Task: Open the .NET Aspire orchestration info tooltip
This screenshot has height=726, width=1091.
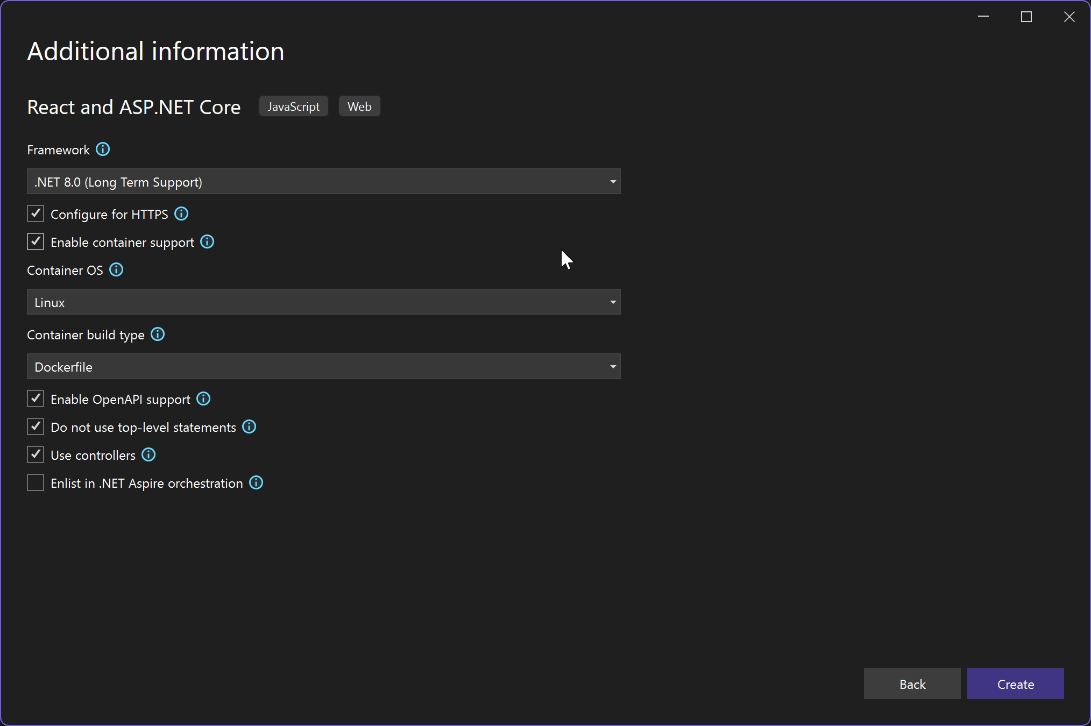Action: pyautogui.click(x=256, y=482)
